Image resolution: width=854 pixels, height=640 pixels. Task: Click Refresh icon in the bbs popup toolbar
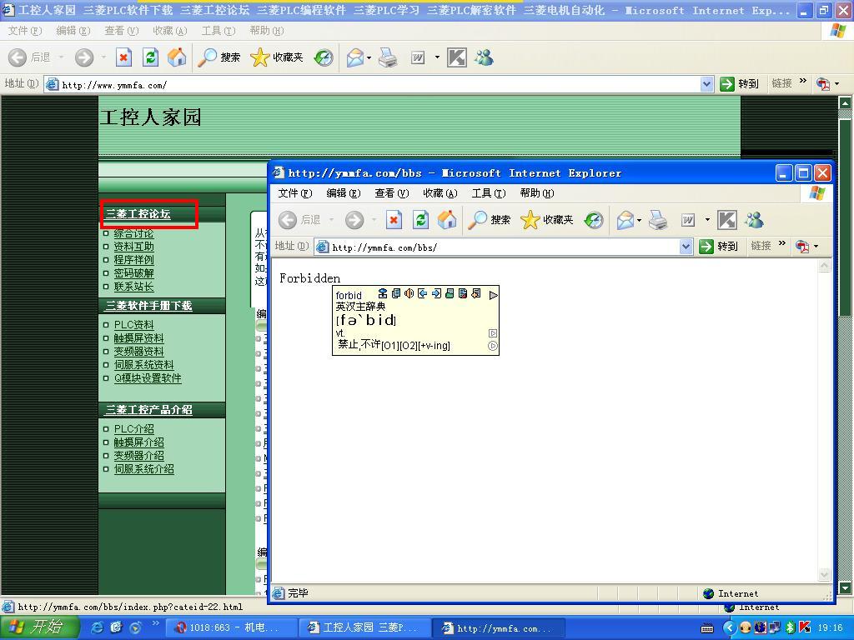(420, 220)
